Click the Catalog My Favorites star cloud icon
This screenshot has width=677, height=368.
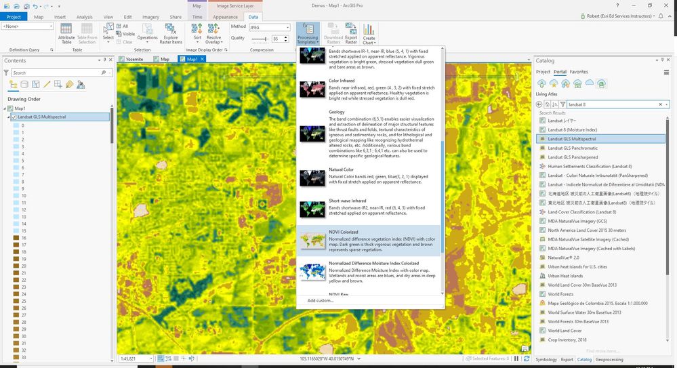554,83
